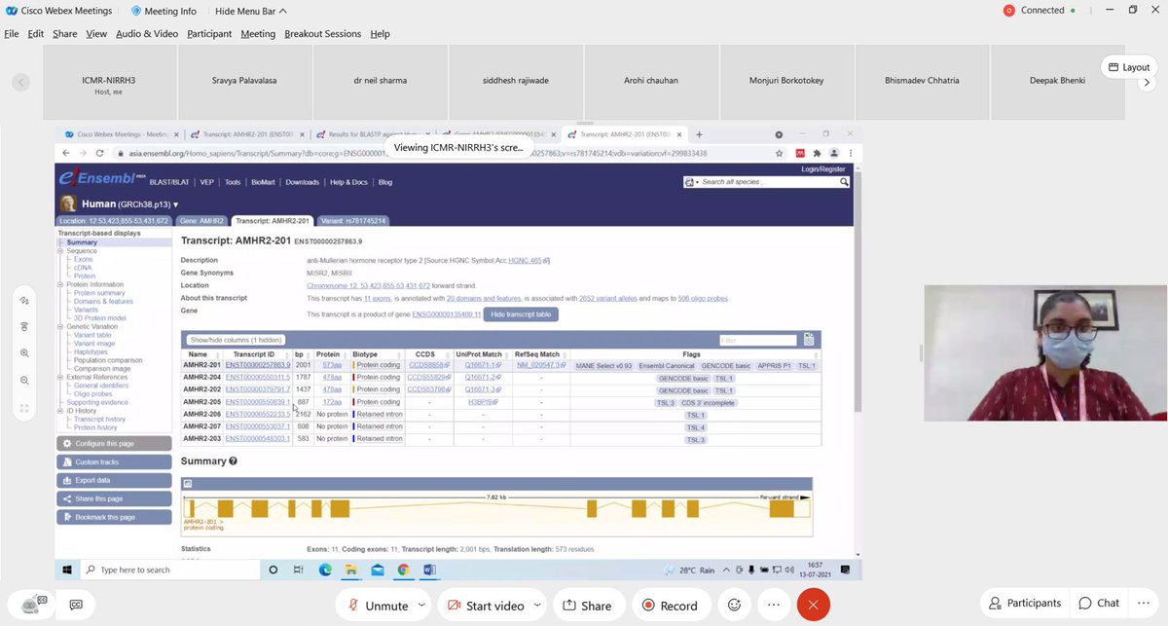The image size is (1168, 626).
Task: Click the Ensembl search magnifier icon
Action: (x=844, y=182)
